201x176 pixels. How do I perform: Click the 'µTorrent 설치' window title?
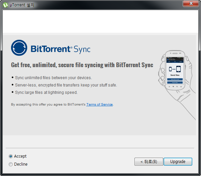(22, 5)
